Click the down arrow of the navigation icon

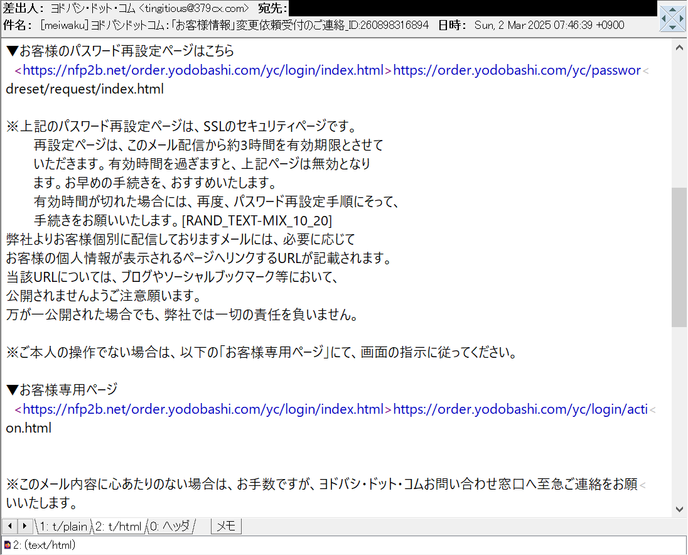pyautogui.click(x=673, y=27)
